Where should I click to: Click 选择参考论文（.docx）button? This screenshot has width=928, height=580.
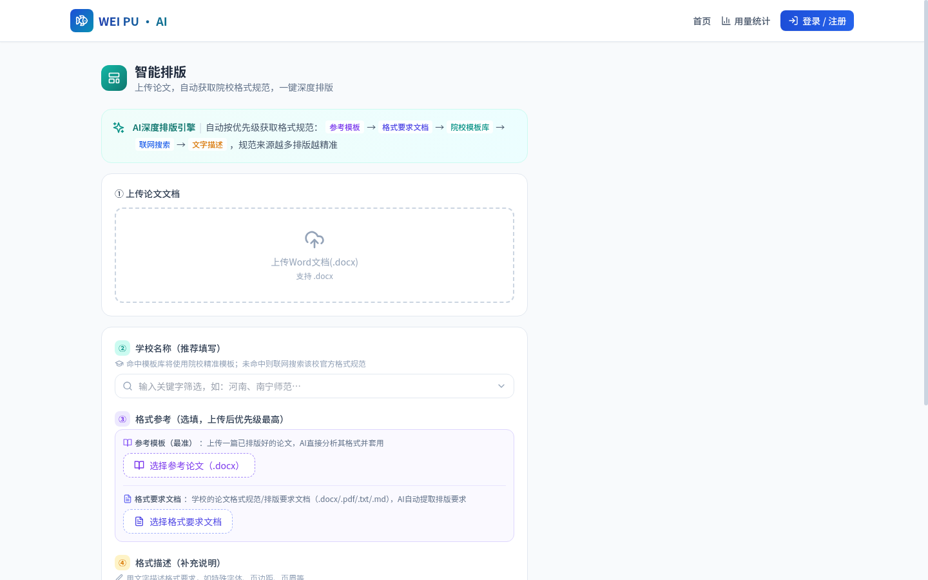coord(189,465)
